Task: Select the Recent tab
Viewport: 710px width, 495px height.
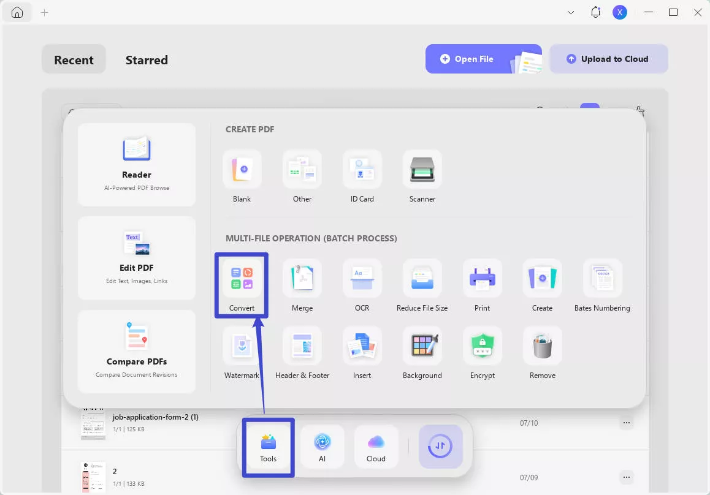Action: (74, 60)
